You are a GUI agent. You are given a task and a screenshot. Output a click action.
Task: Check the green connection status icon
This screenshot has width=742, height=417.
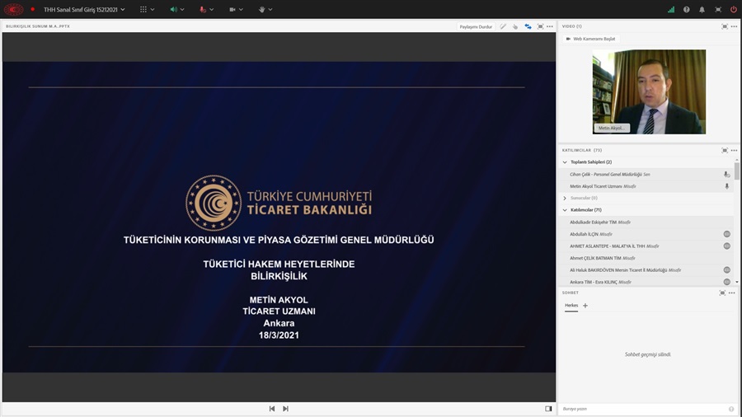[671, 9]
